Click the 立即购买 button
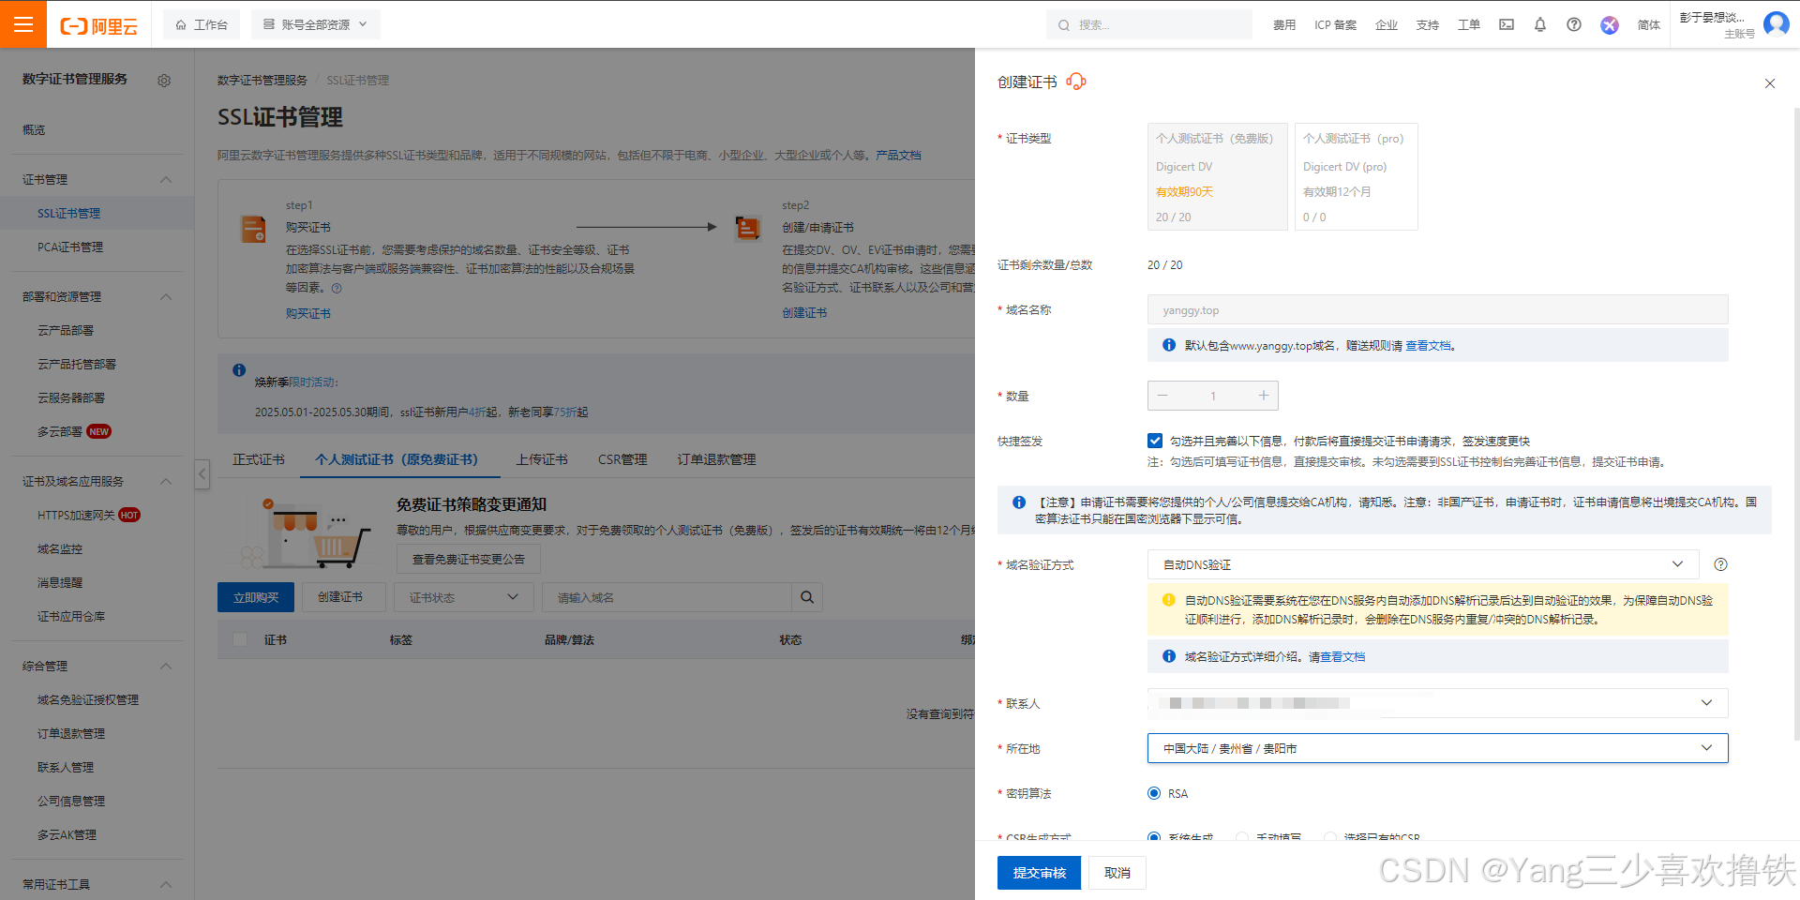This screenshot has height=900, width=1800. tap(256, 597)
